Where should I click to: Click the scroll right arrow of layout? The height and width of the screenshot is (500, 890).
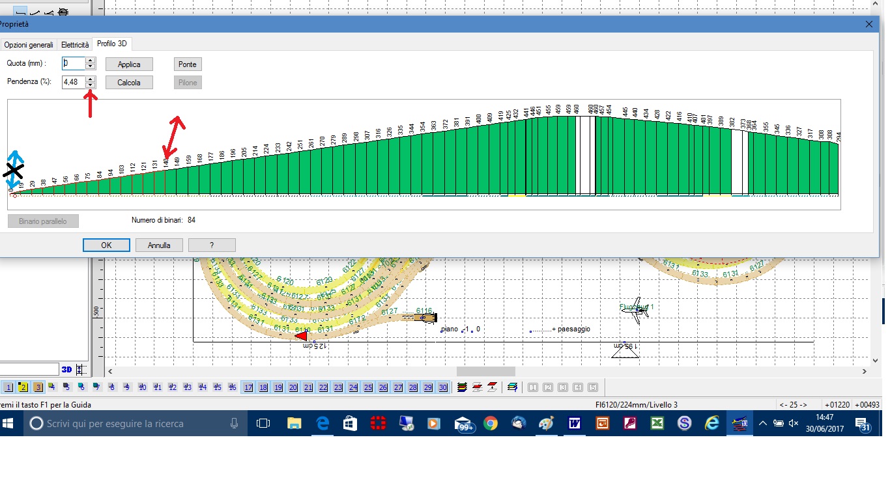pos(865,371)
